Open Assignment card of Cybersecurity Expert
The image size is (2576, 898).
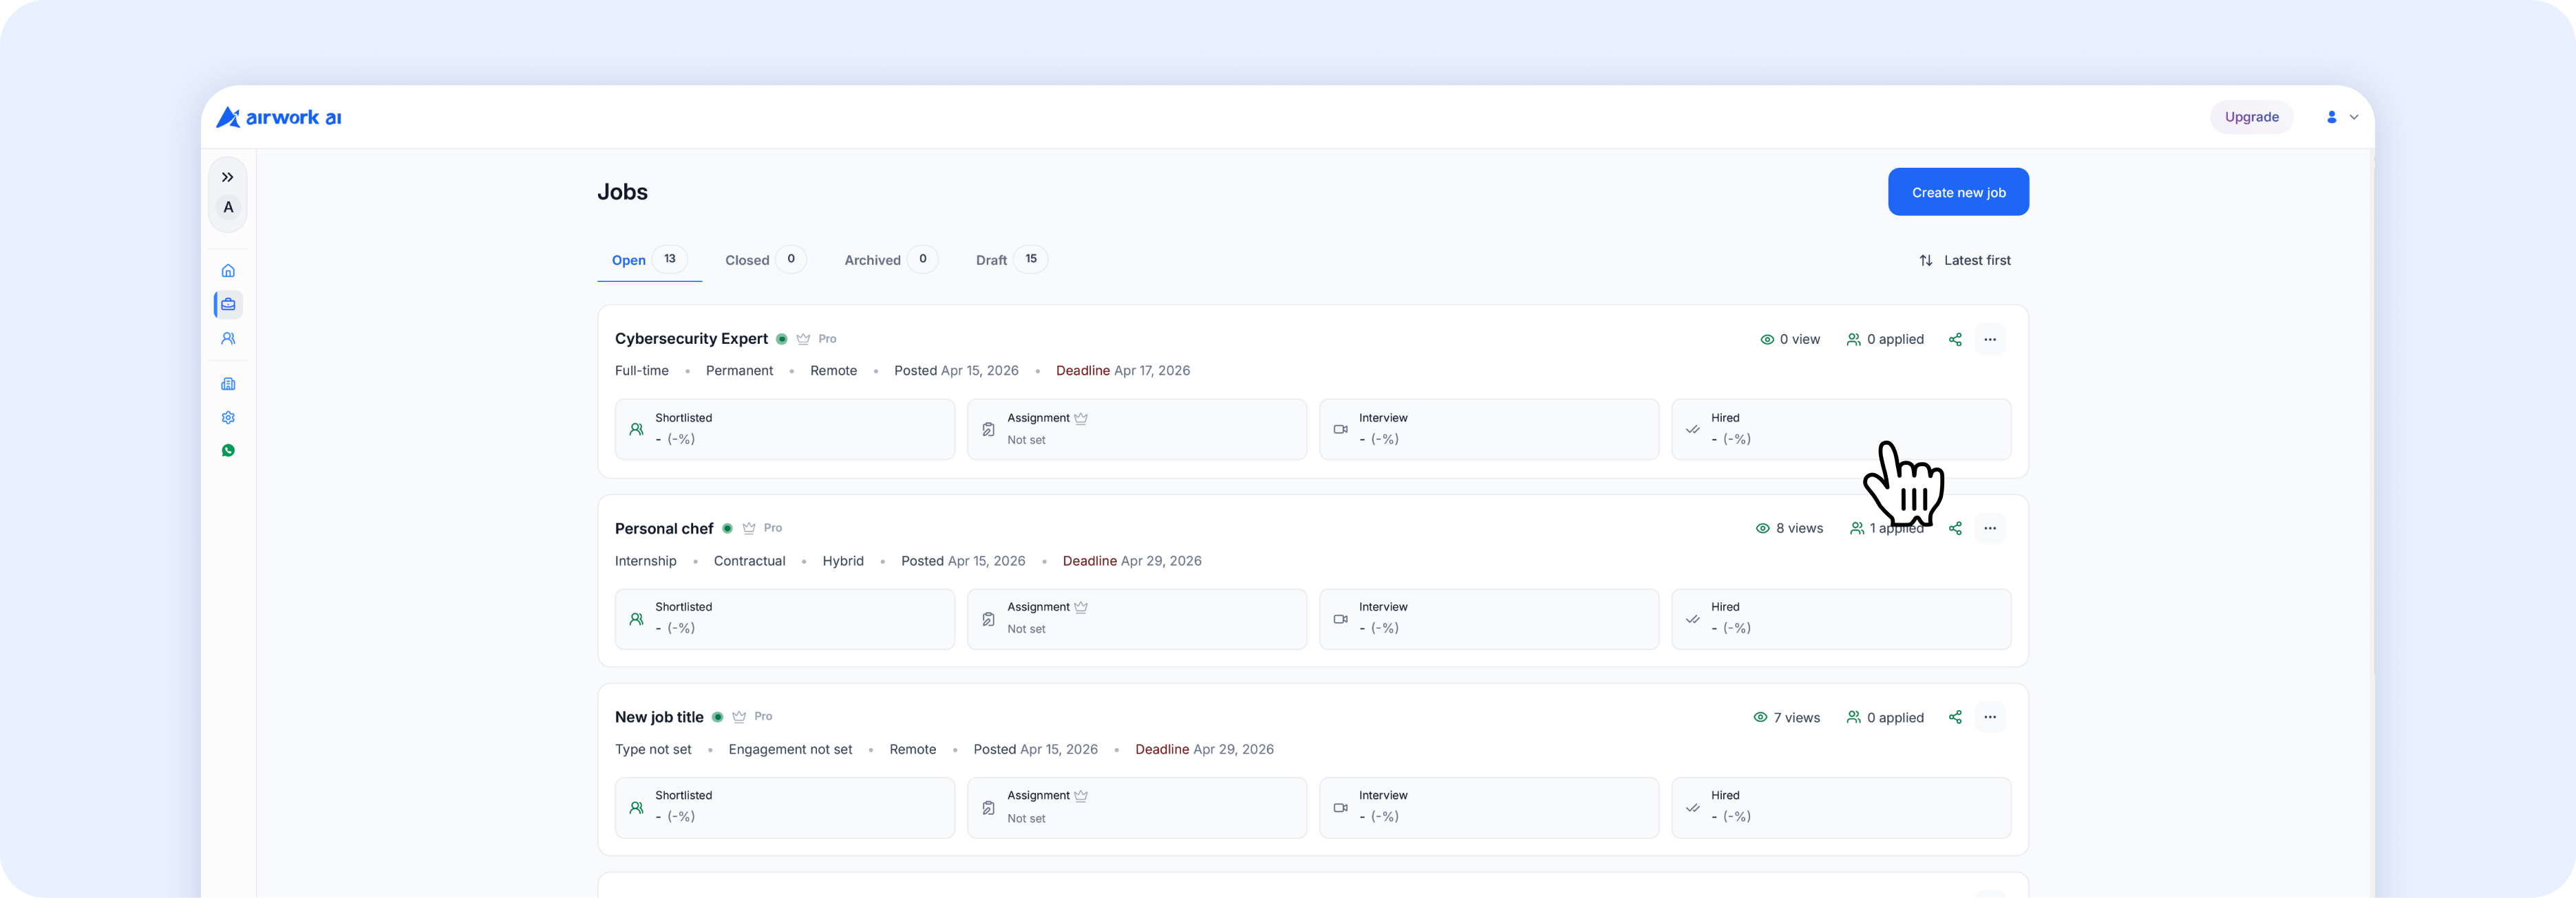click(1137, 430)
